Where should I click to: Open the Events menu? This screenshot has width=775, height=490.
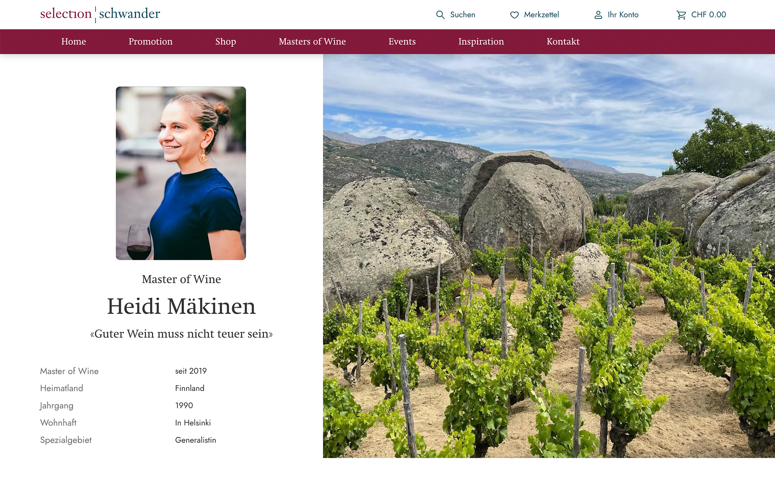(402, 41)
